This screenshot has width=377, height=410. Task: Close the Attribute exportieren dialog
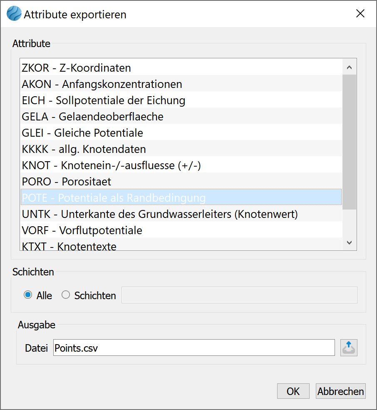click(360, 13)
